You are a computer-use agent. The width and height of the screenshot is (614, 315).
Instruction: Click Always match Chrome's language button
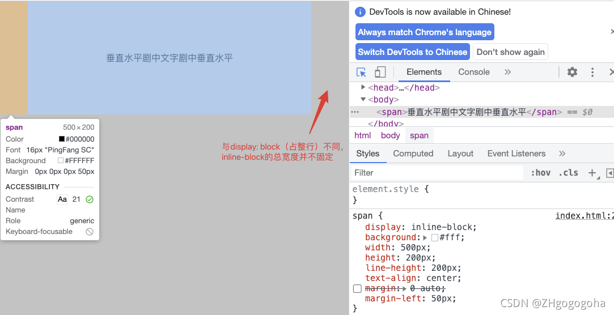click(425, 32)
